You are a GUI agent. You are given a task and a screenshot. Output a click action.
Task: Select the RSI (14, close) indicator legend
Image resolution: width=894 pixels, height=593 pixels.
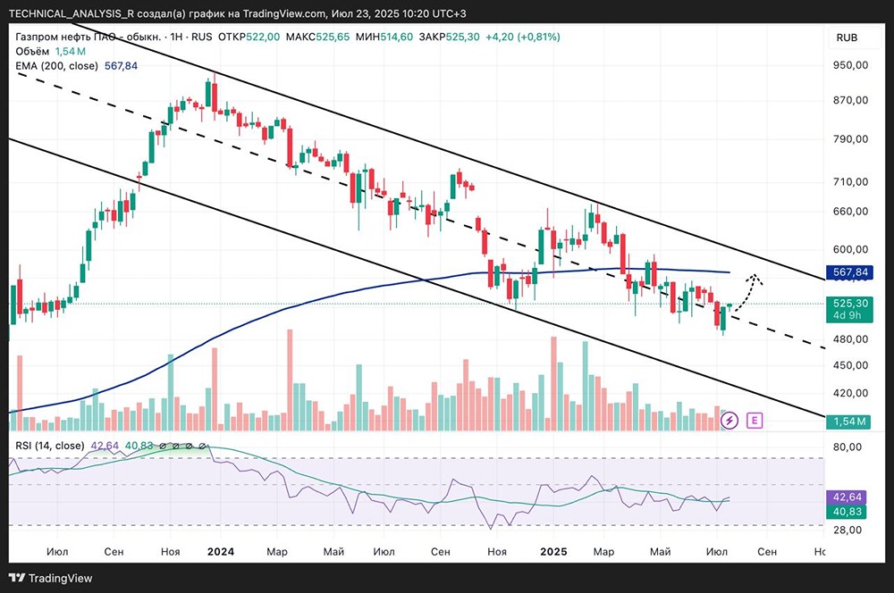pos(49,446)
